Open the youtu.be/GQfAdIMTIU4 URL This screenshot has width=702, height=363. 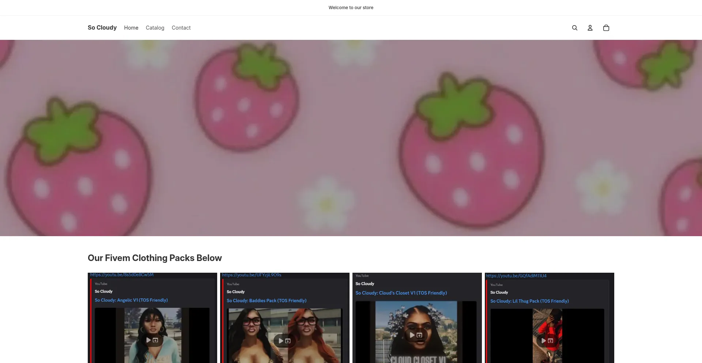pos(516,276)
